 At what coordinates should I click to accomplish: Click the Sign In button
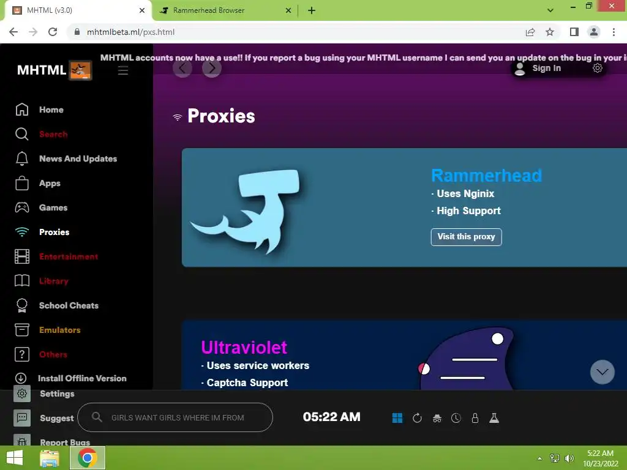(546, 69)
